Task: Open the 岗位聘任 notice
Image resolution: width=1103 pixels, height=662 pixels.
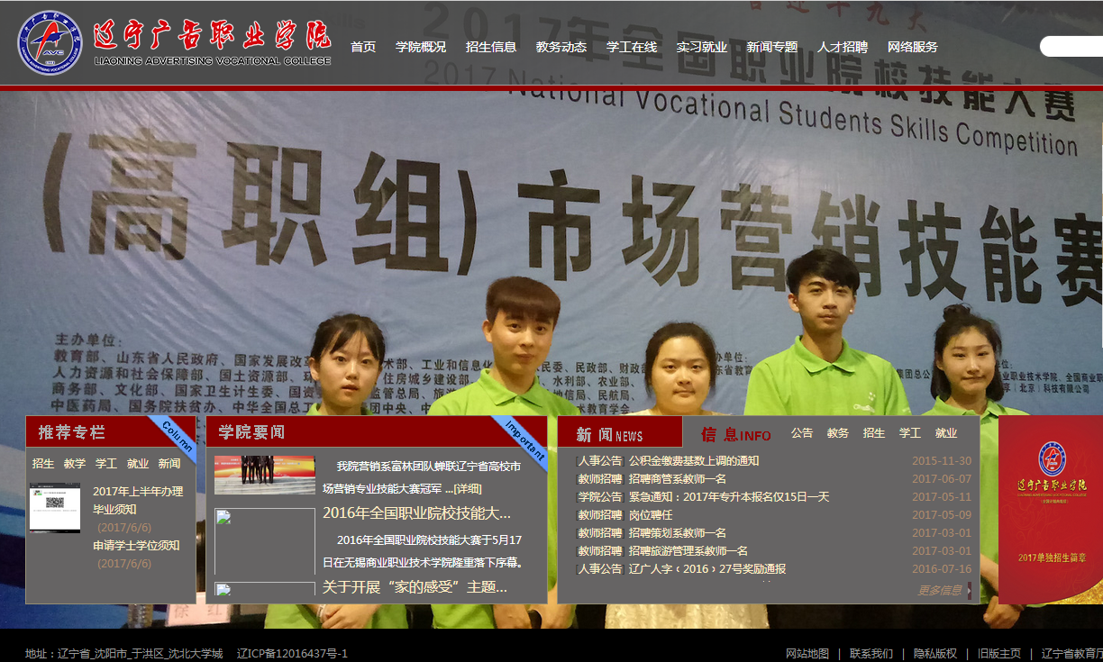Action: [x=651, y=515]
